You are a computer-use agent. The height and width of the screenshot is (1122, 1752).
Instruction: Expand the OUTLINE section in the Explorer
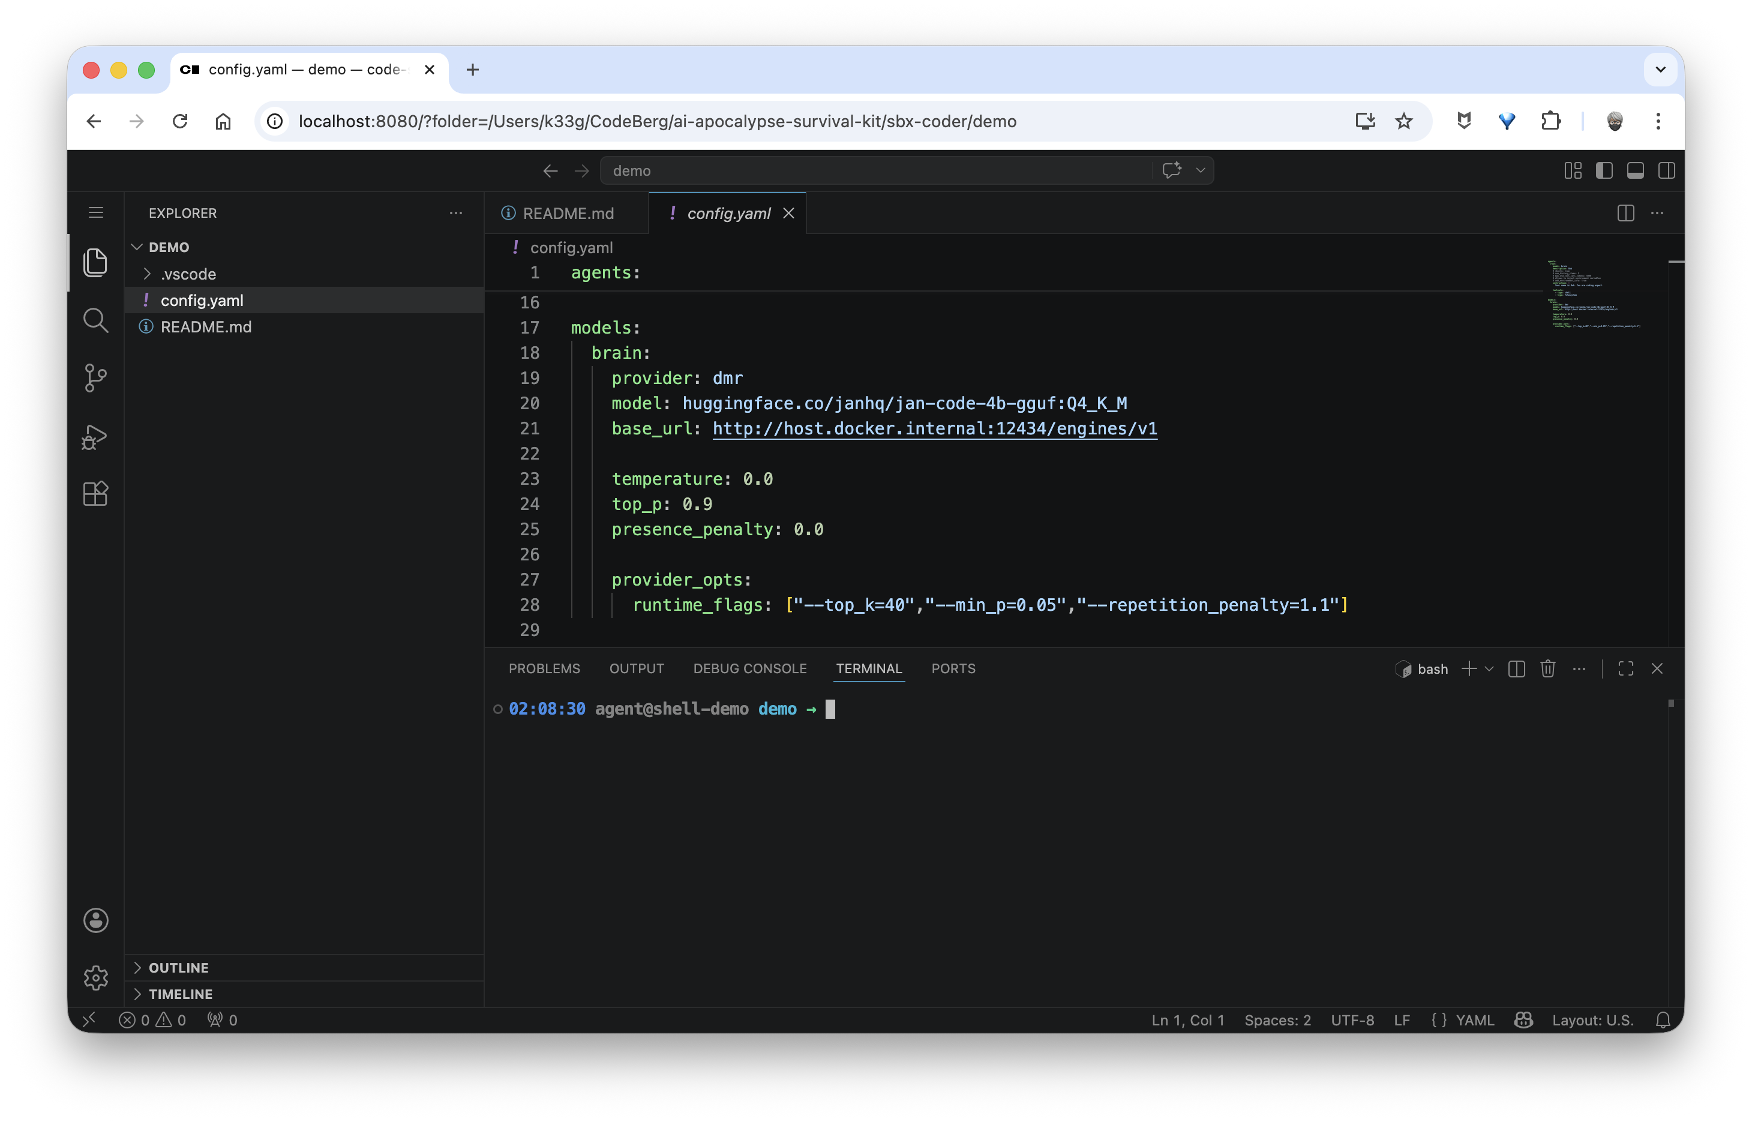(x=178, y=968)
